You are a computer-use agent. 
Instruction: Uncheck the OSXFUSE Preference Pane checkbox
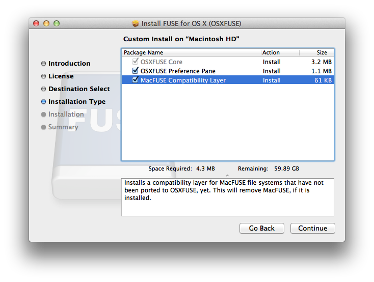click(x=135, y=71)
